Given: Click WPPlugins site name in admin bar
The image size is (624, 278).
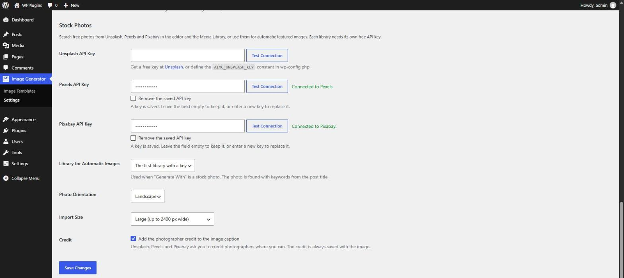Looking at the screenshot, I should tap(32, 5).
